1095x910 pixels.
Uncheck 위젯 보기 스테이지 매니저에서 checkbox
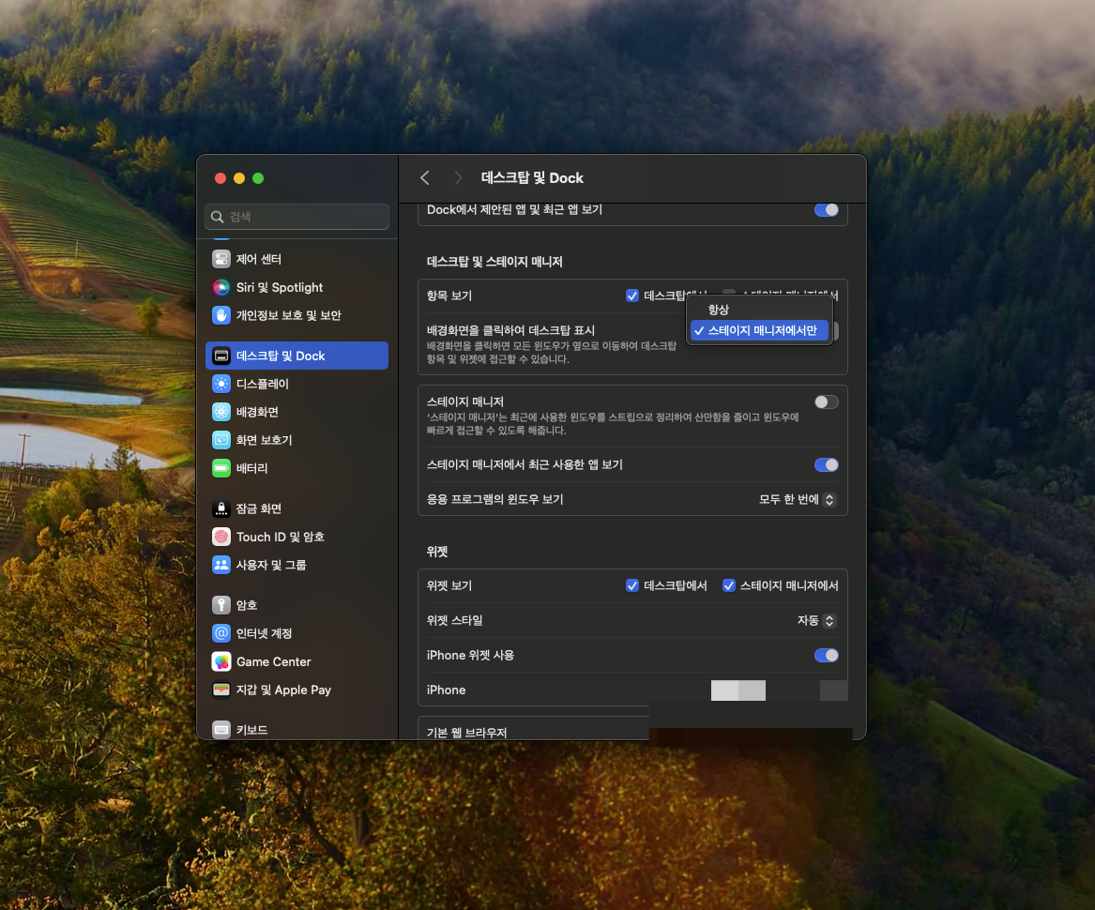point(728,585)
